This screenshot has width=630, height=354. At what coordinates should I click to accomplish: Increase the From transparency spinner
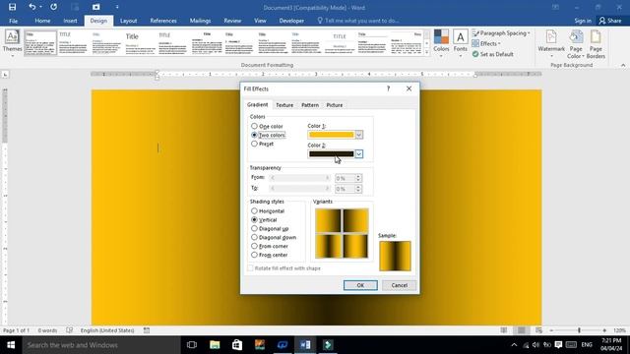click(358, 176)
